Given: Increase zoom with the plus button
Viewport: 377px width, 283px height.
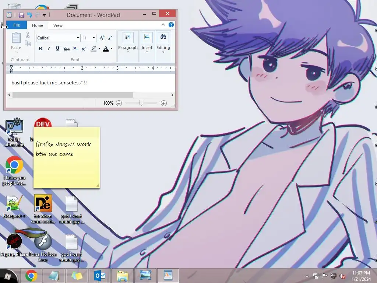Looking at the screenshot, I should [x=164, y=103].
